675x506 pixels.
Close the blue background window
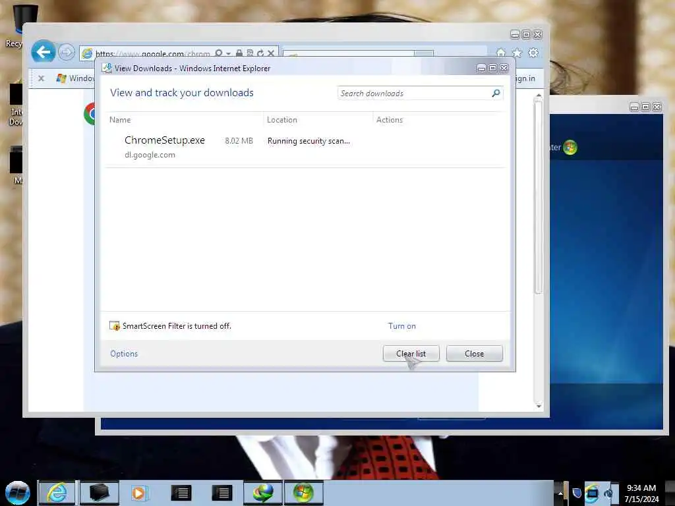coord(657,107)
